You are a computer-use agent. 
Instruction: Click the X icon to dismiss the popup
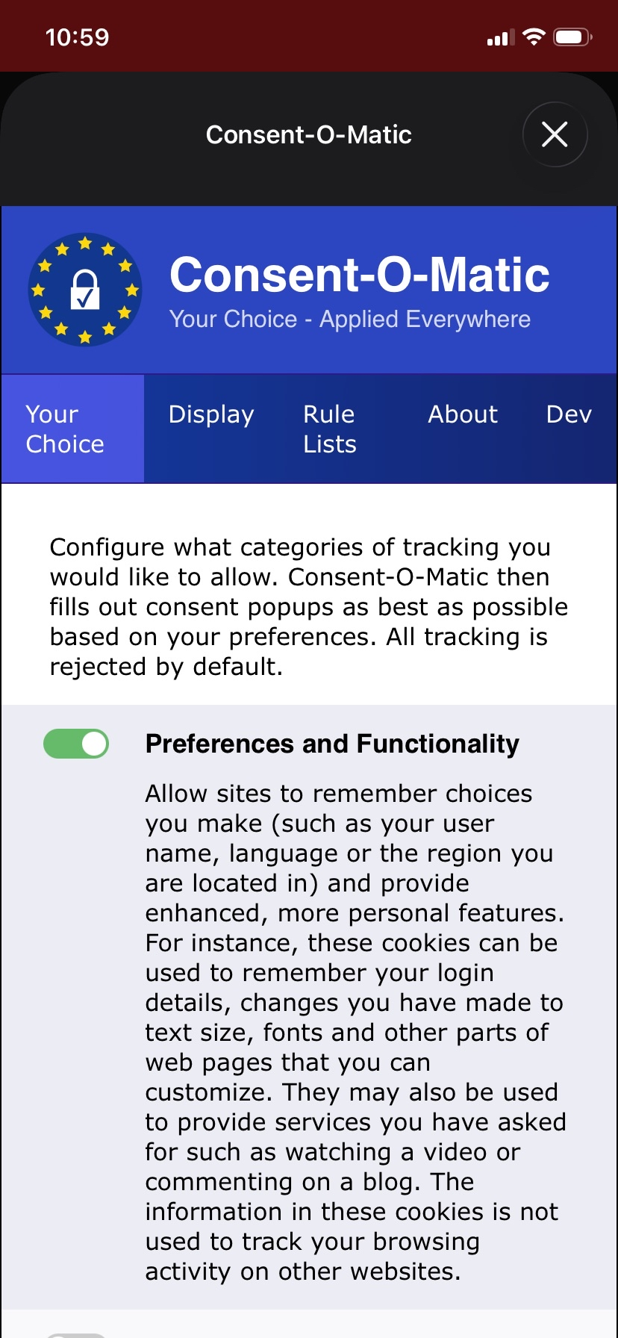click(555, 135)
